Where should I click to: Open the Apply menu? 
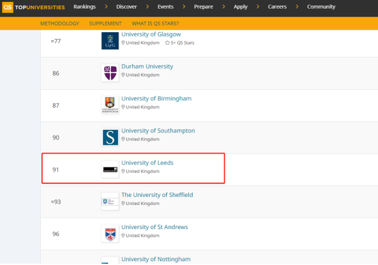click(241, 7)
